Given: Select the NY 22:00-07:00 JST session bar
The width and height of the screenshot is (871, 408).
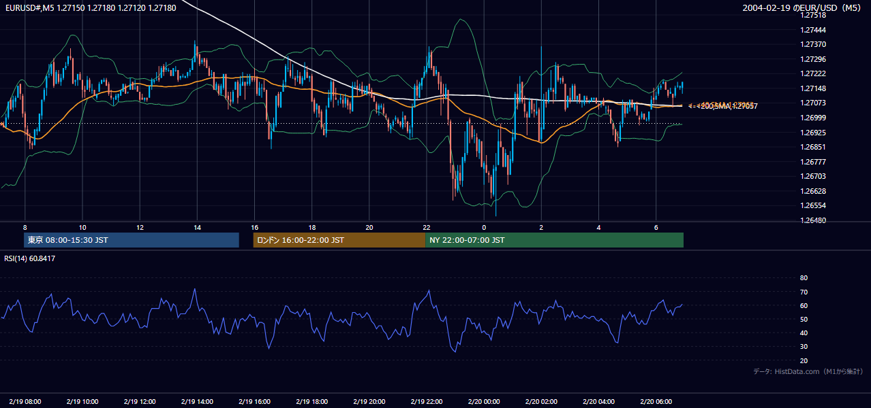Looking at the screenshot, I should [x=554, y=240].
